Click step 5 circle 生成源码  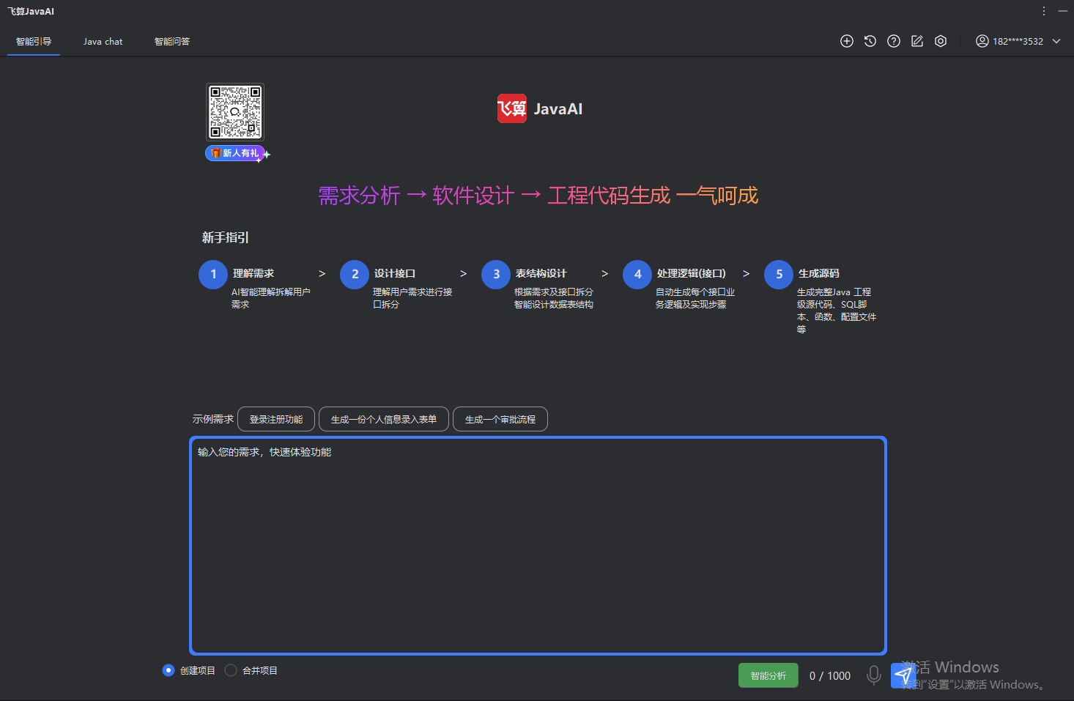click(779, 274)
